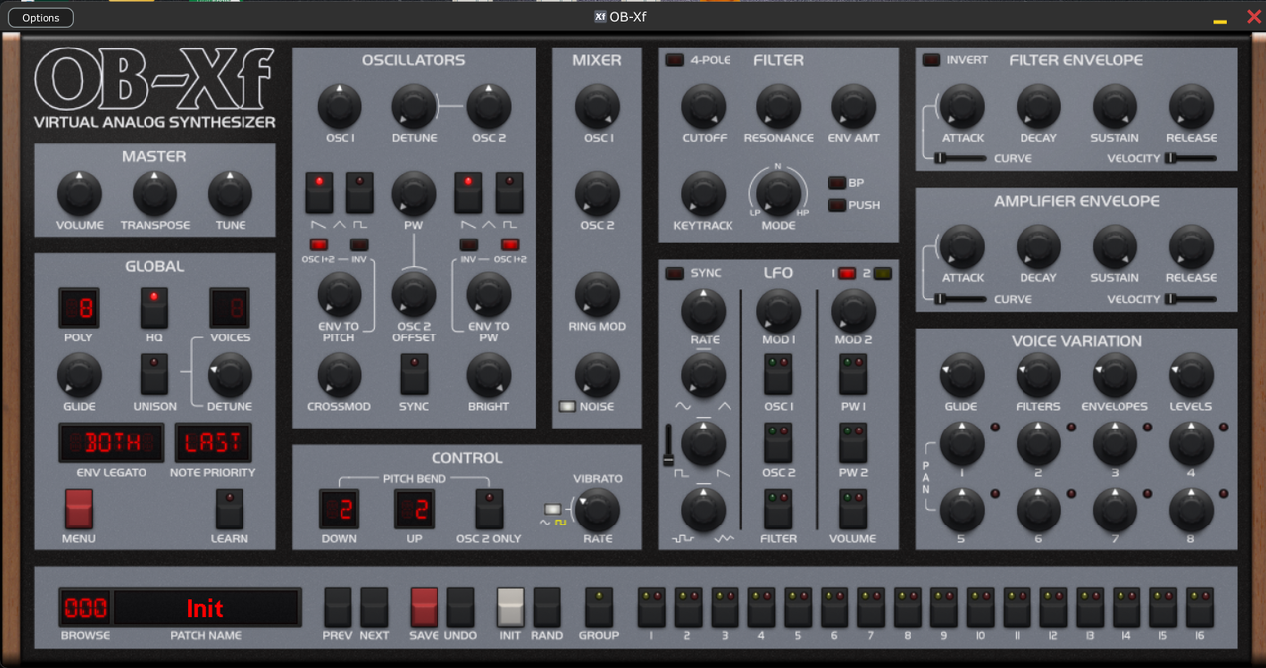Click the red Menu button
The height and width of the screenshot is (668, 1266).
[79, 508]
